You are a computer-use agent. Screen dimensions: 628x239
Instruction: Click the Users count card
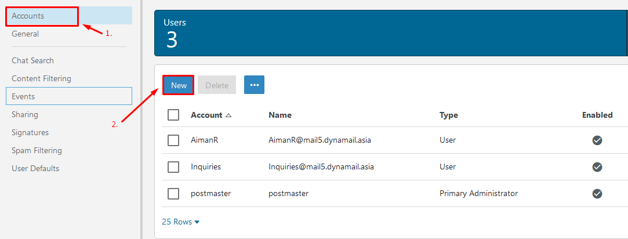(390, 33)
